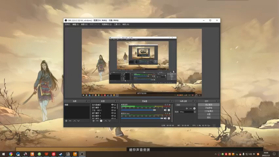The height and width of the screenshot is (157, 279).
Task: Open Settings from the Controls dock
Action: (x=209, y=114)
